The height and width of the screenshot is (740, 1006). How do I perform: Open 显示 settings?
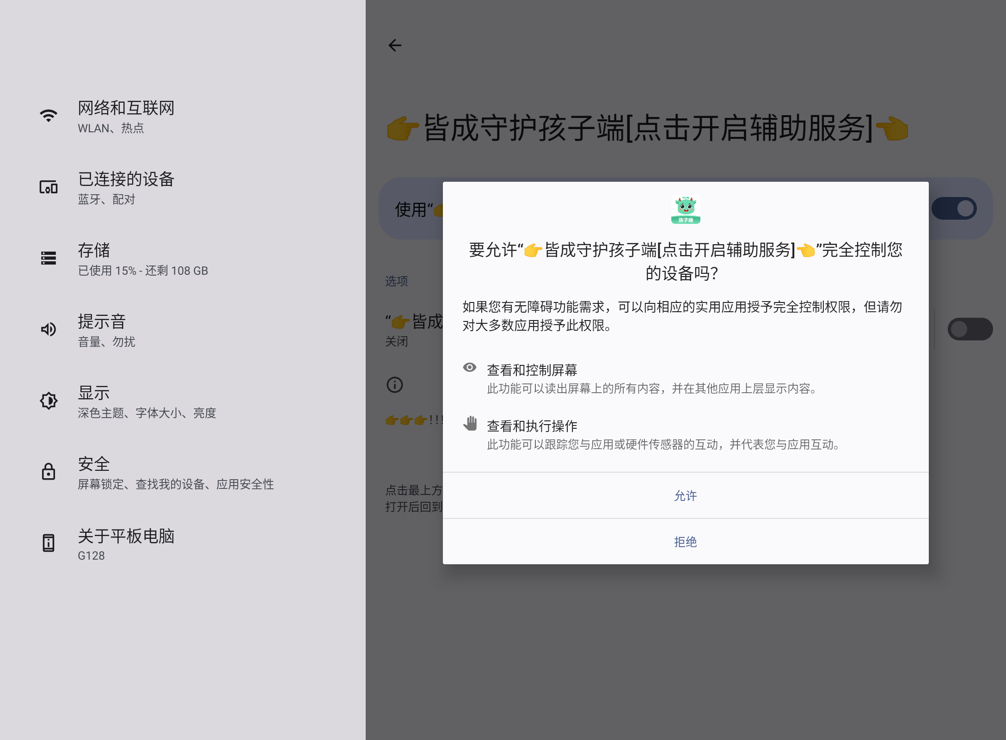click(x=183, y=401)
